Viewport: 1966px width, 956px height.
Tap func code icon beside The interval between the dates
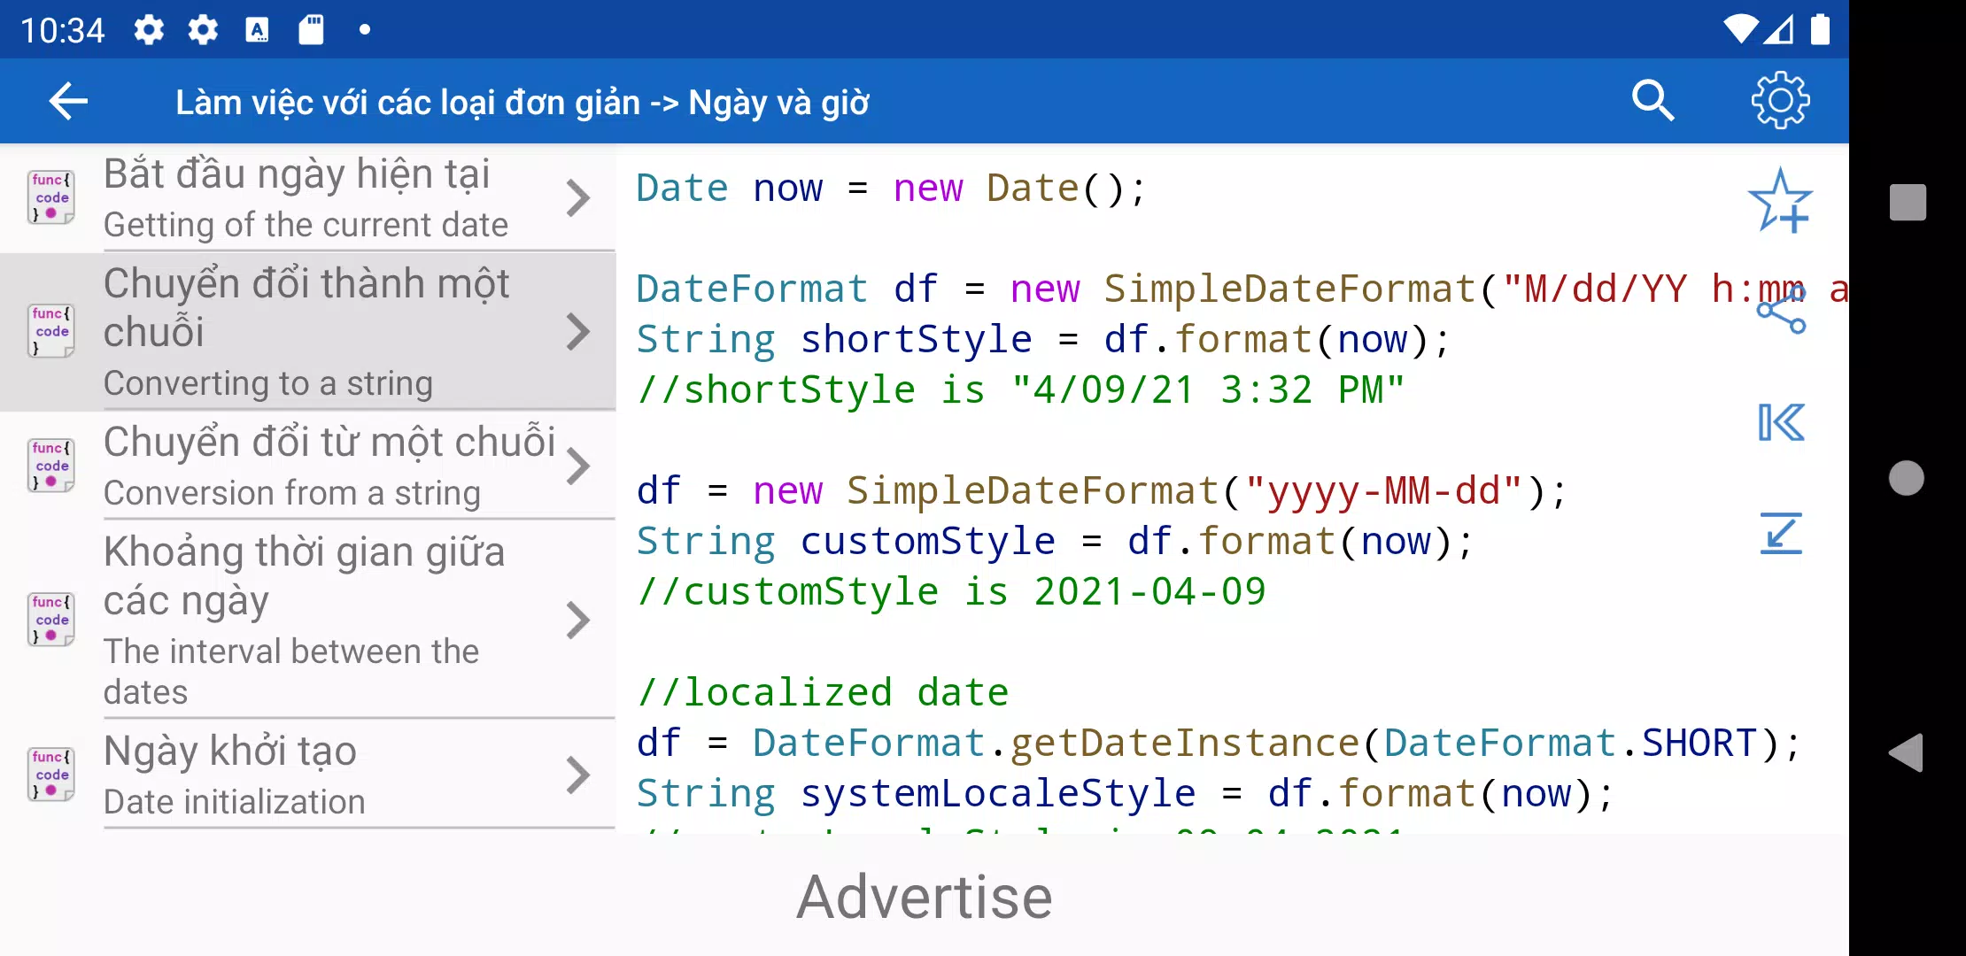[50, 620]
